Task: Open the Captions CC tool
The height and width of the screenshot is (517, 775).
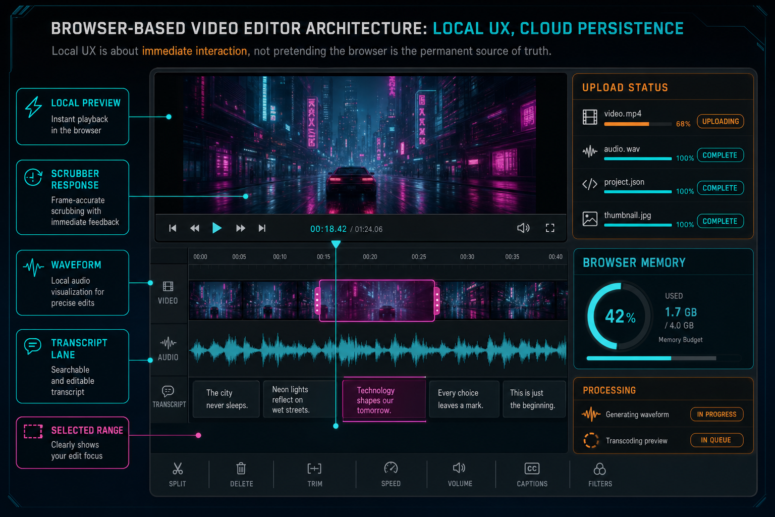Action: click(x=532, y=474)
